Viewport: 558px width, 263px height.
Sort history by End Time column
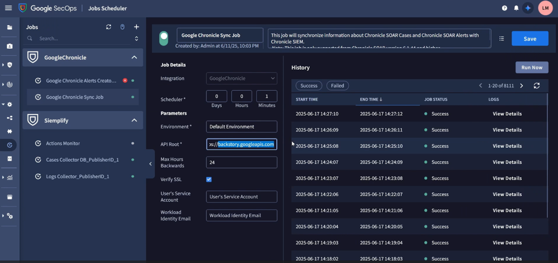coord(371,99)
